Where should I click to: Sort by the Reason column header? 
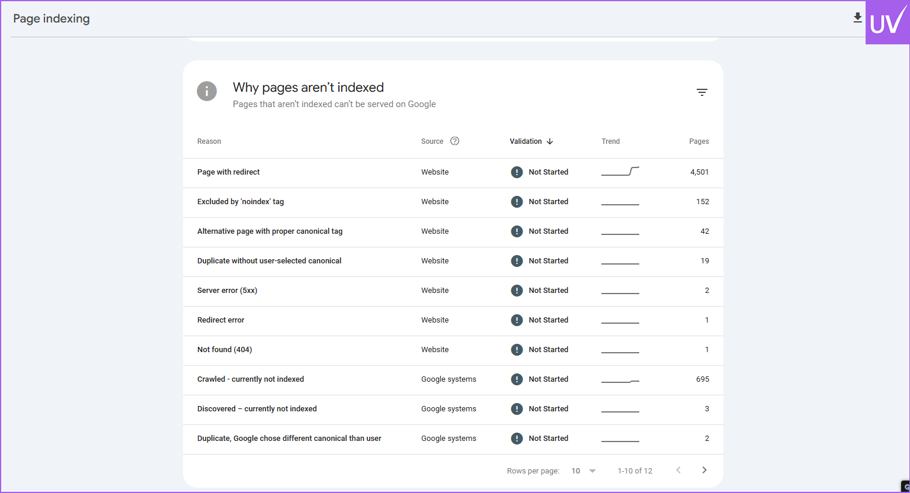tap(209, 141)
